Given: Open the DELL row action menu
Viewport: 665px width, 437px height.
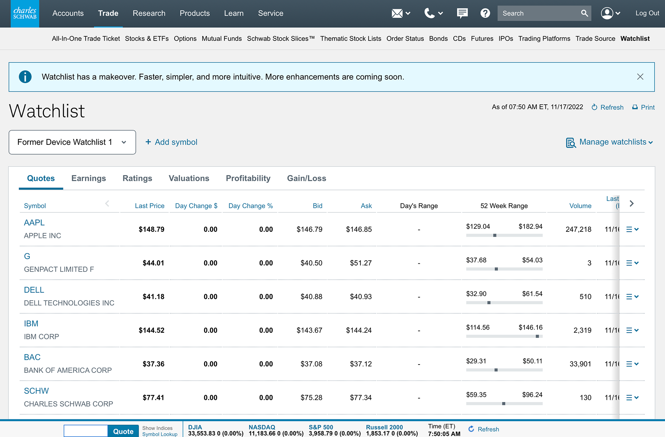Looking at the screenshot, I should click(x=632, y=297).
